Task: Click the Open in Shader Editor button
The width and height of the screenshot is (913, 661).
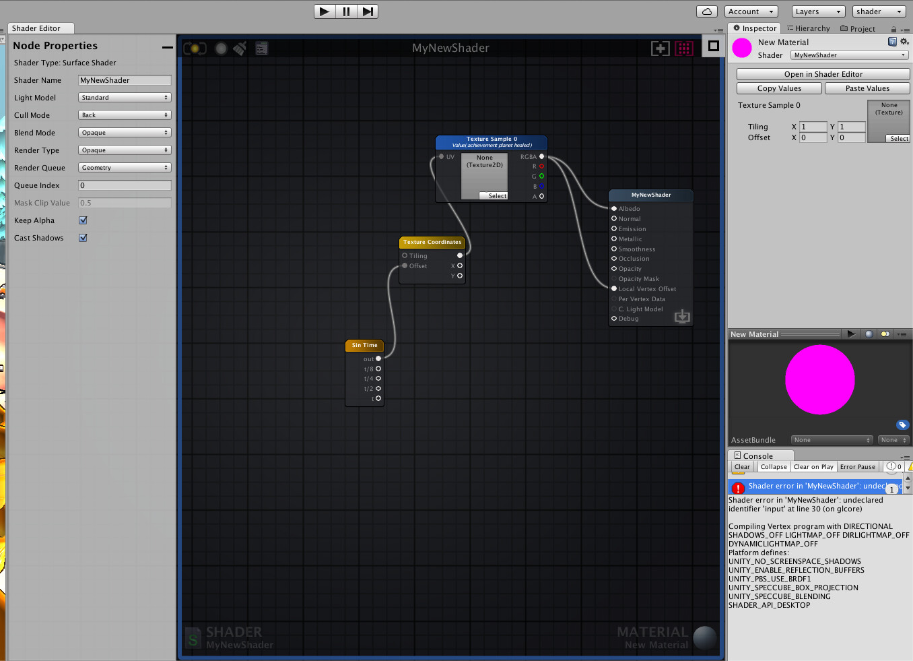Action: [x=822, y=73]
